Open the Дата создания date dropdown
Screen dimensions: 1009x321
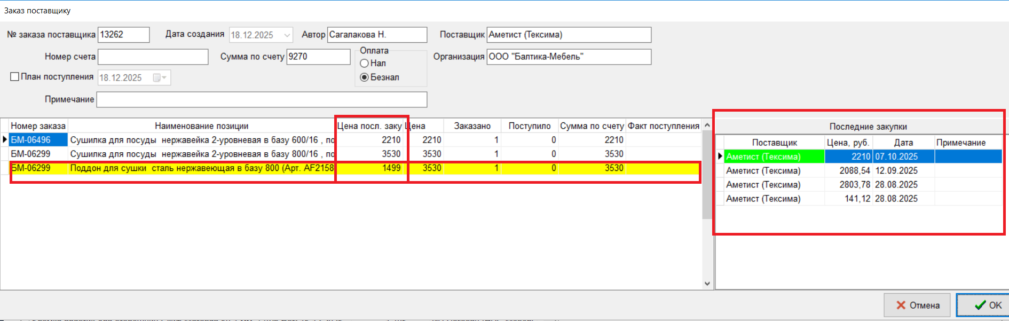pos(287,35)
